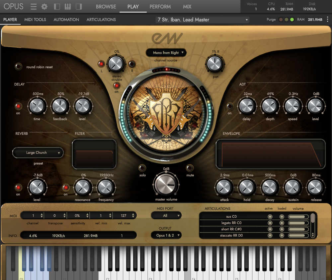Mute the instrument with the mute button

coord(190,168)
